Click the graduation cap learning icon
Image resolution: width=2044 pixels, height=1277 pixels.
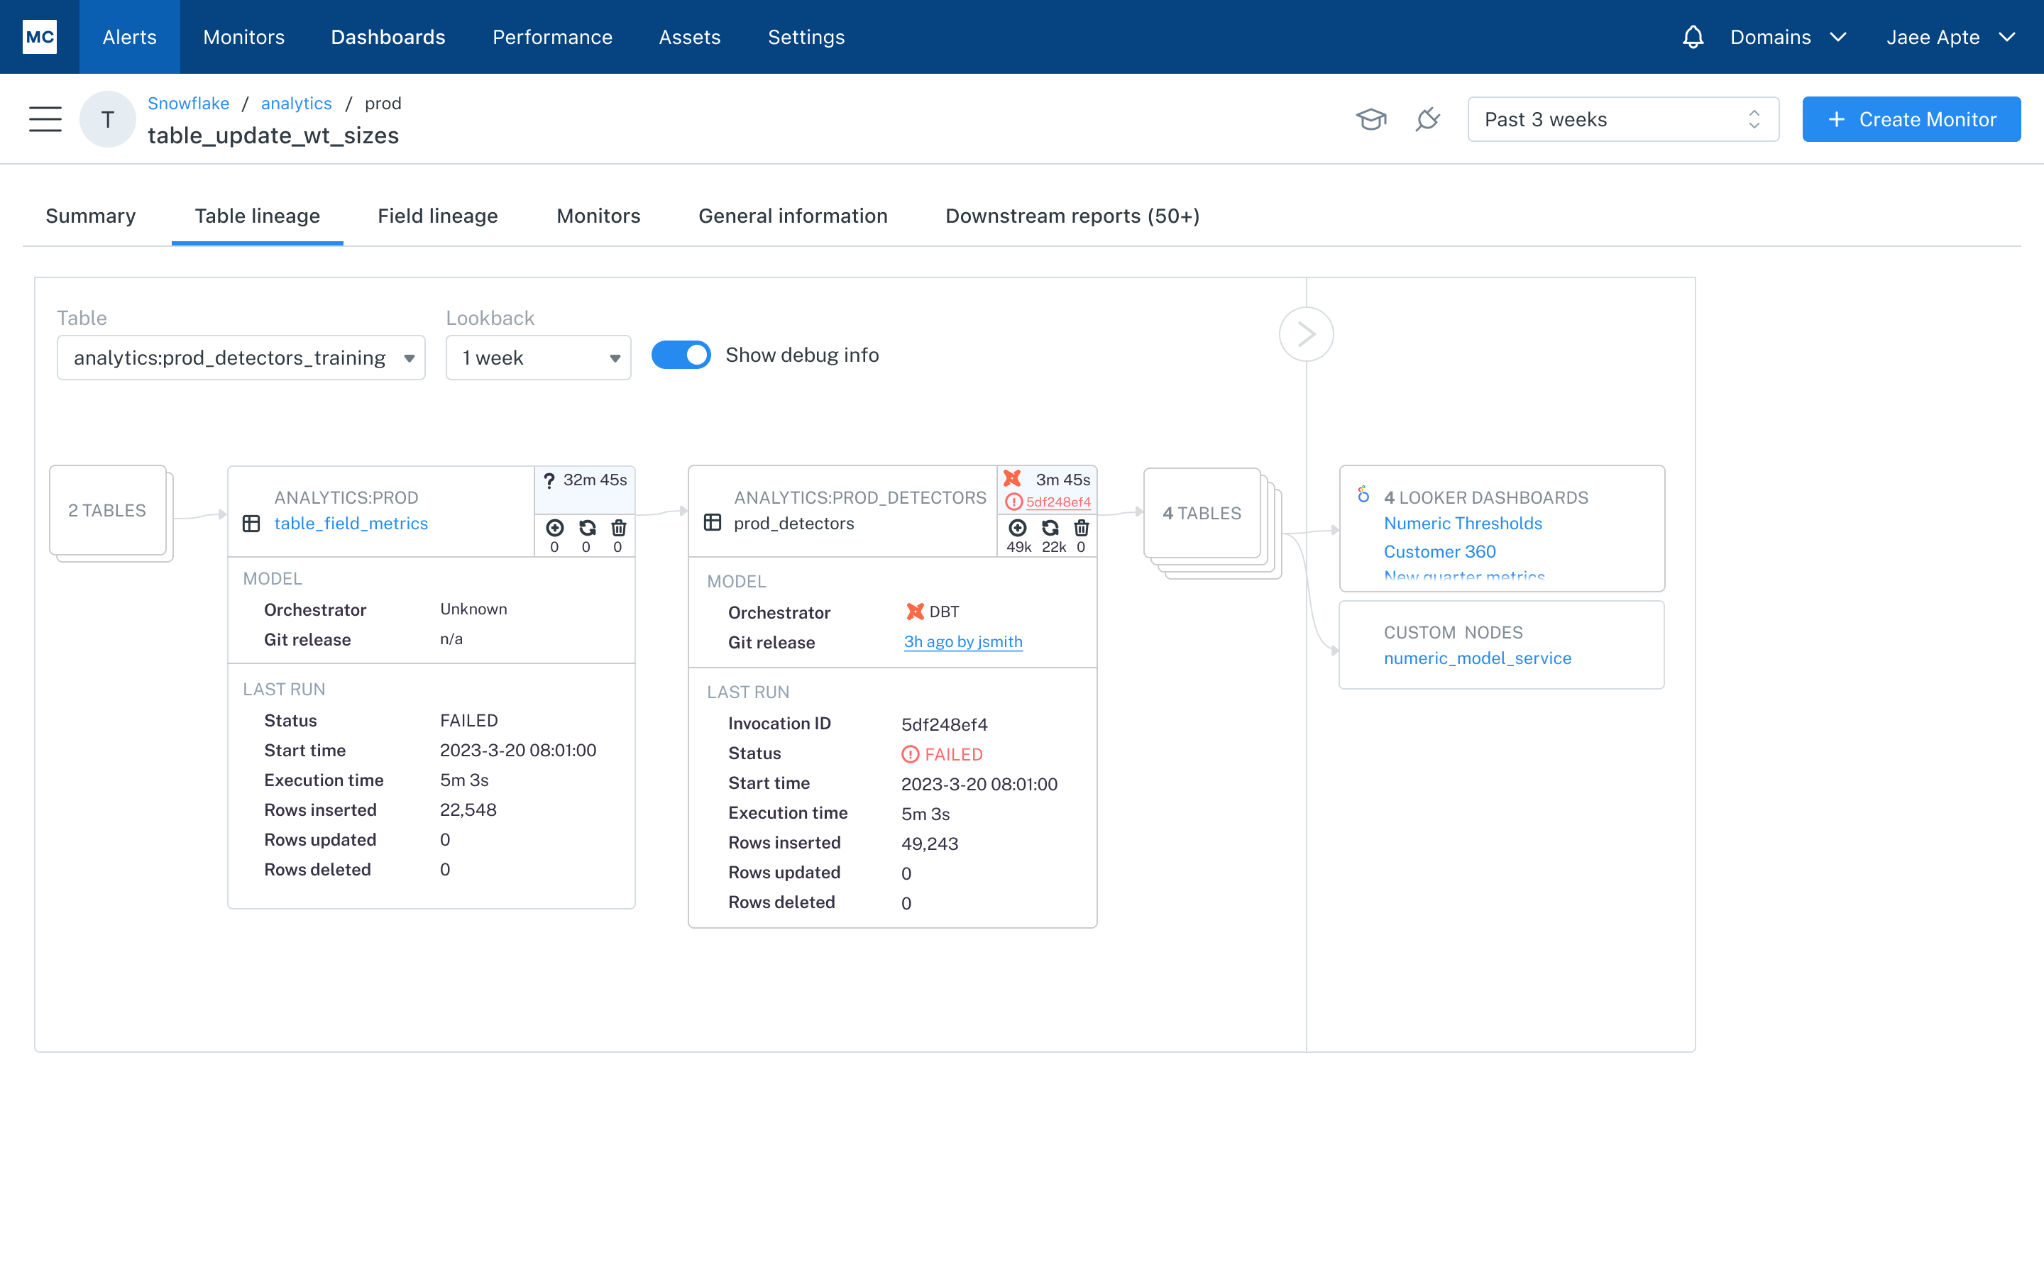1371,119
